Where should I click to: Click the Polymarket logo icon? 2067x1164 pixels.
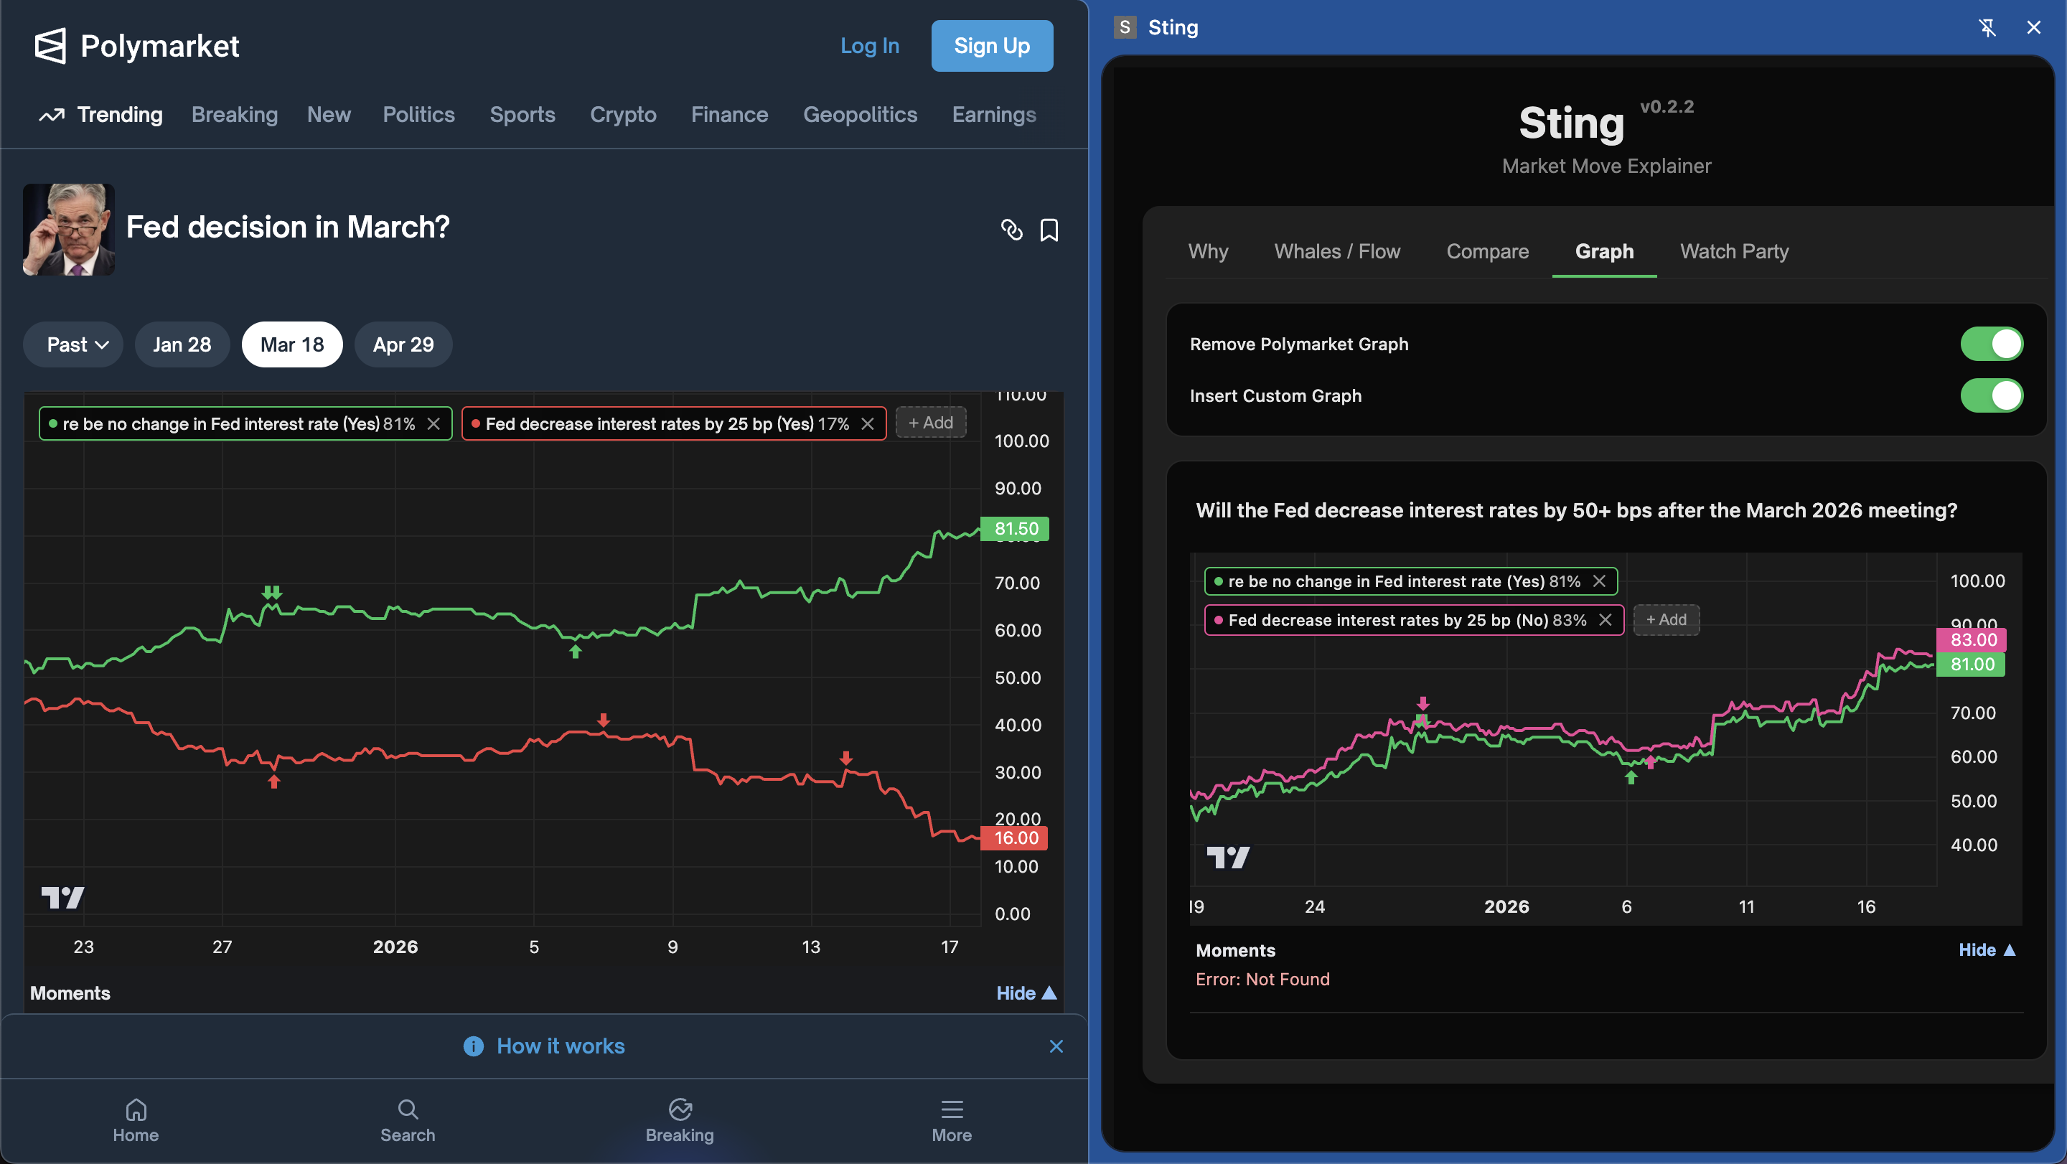point(50,46)
